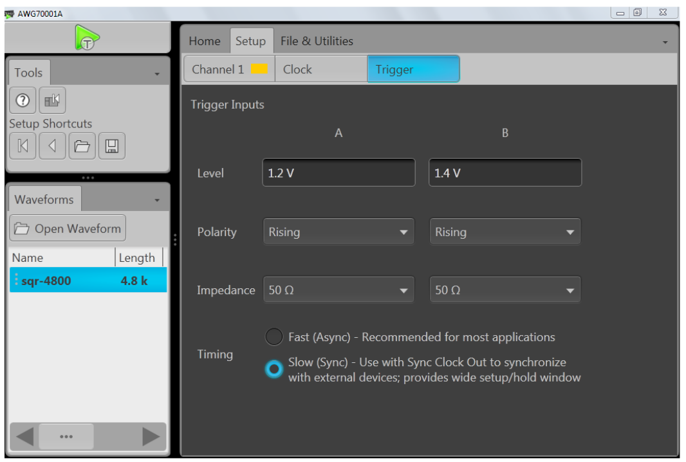Open the Impedance dropdown for trigger B
Viewport: 686px width, 462px height.
tap(505, 290)
